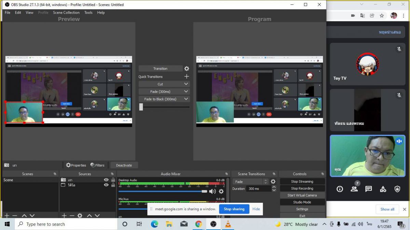
Task: Open the Tools menu
Action: (x=88, y=13)
